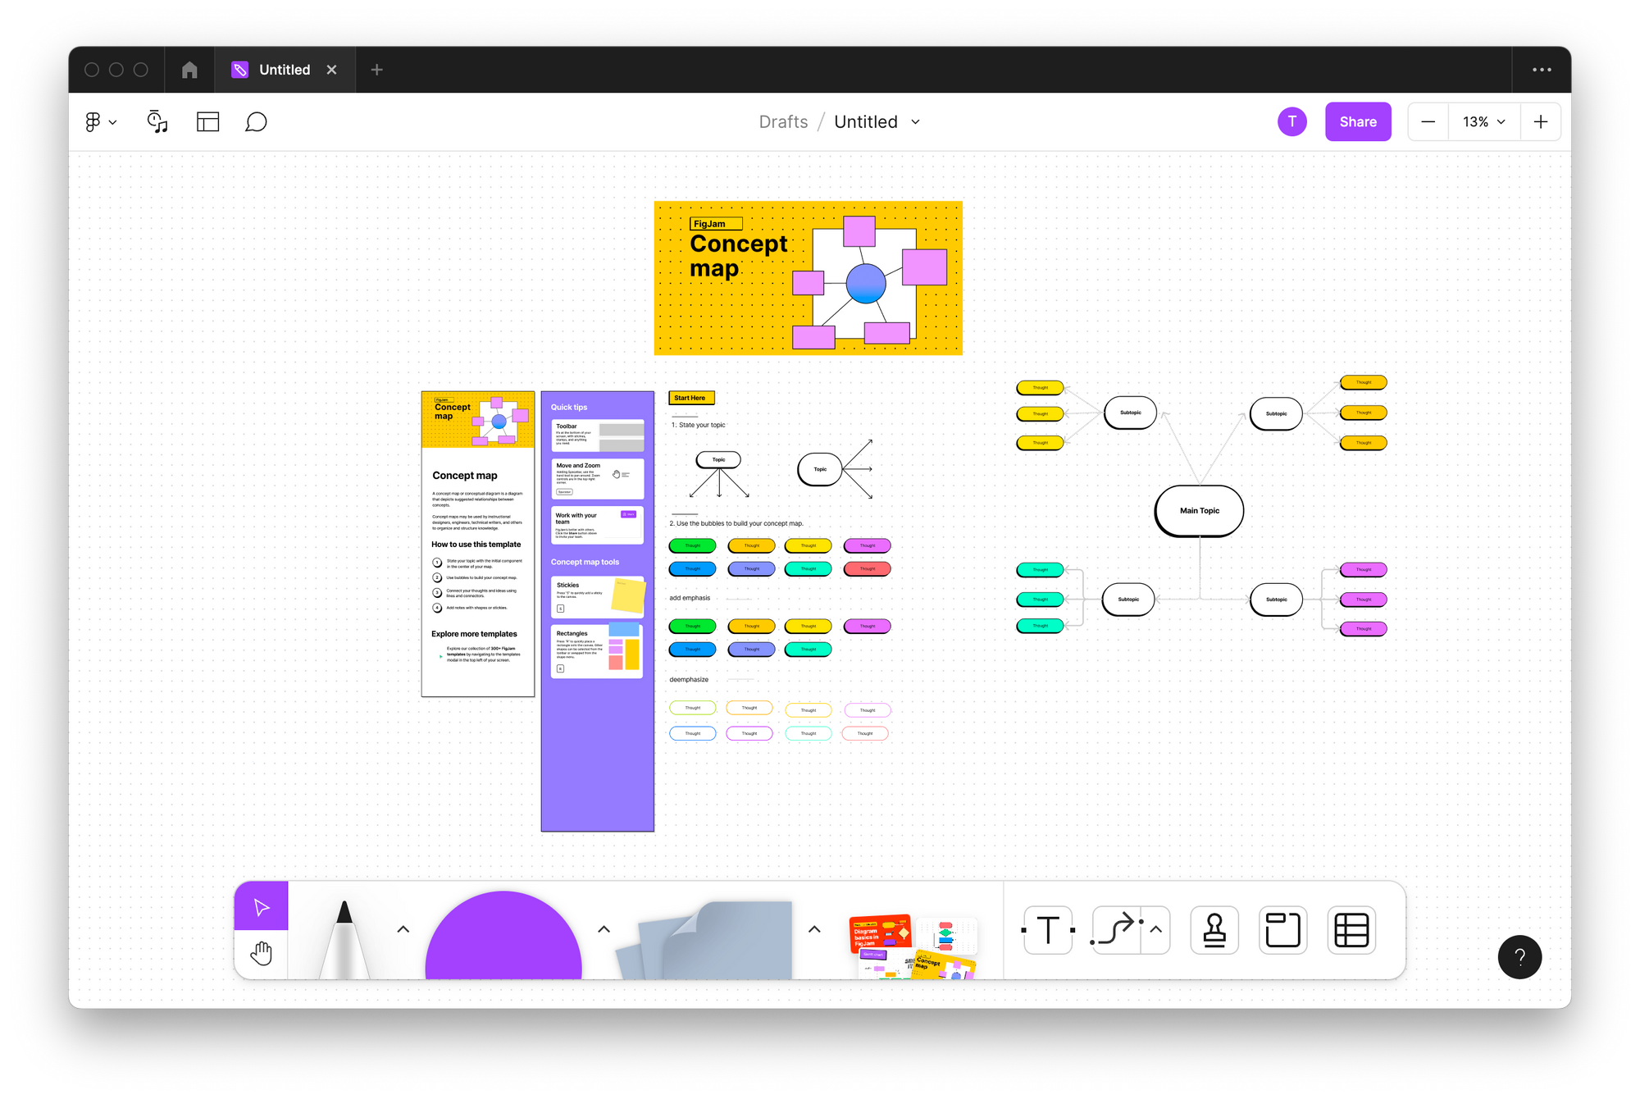
Task: Open the timer and music widget
Action: pyautogui.click(x=157, y=122)
